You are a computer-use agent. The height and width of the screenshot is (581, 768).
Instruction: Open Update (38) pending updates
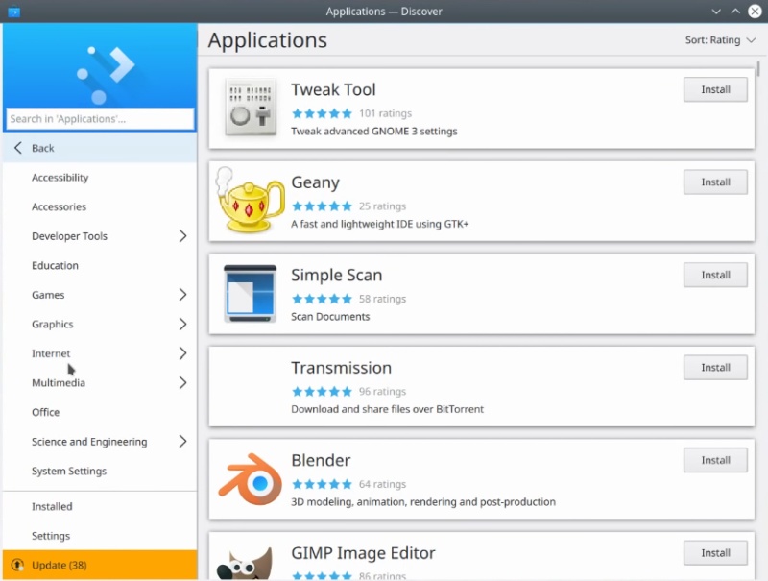(x=100, y=565)
